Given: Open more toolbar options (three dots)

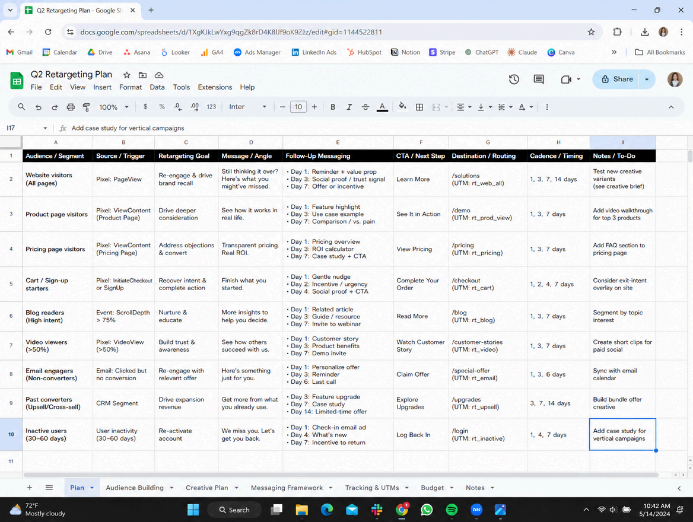Looking at the screenshot, I should [x=546, y=107].
